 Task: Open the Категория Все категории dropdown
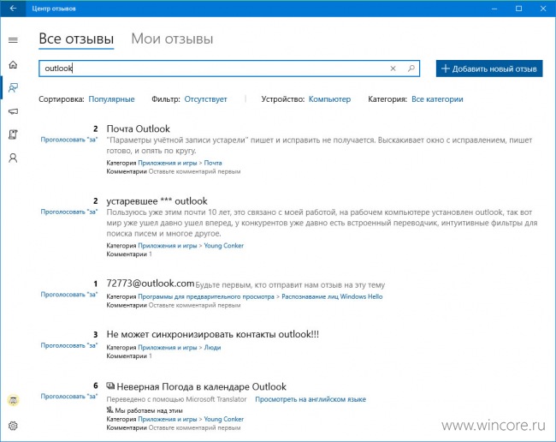(x=437, y=99)
